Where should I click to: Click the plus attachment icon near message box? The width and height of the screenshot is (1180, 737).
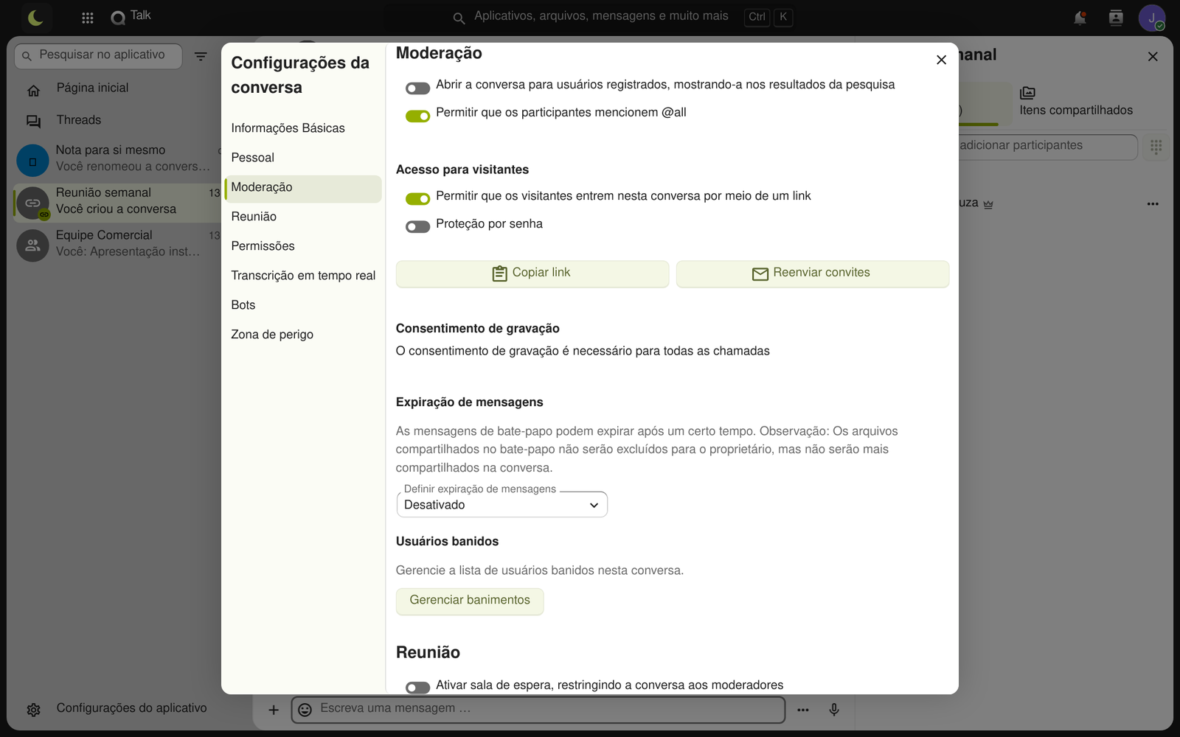(274, 710)
